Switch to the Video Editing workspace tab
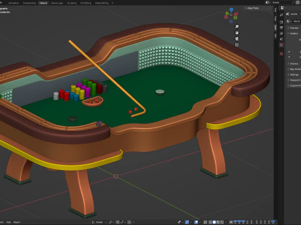Image resolution: width=301 pixels, height=225 pixels. [102, 3]
